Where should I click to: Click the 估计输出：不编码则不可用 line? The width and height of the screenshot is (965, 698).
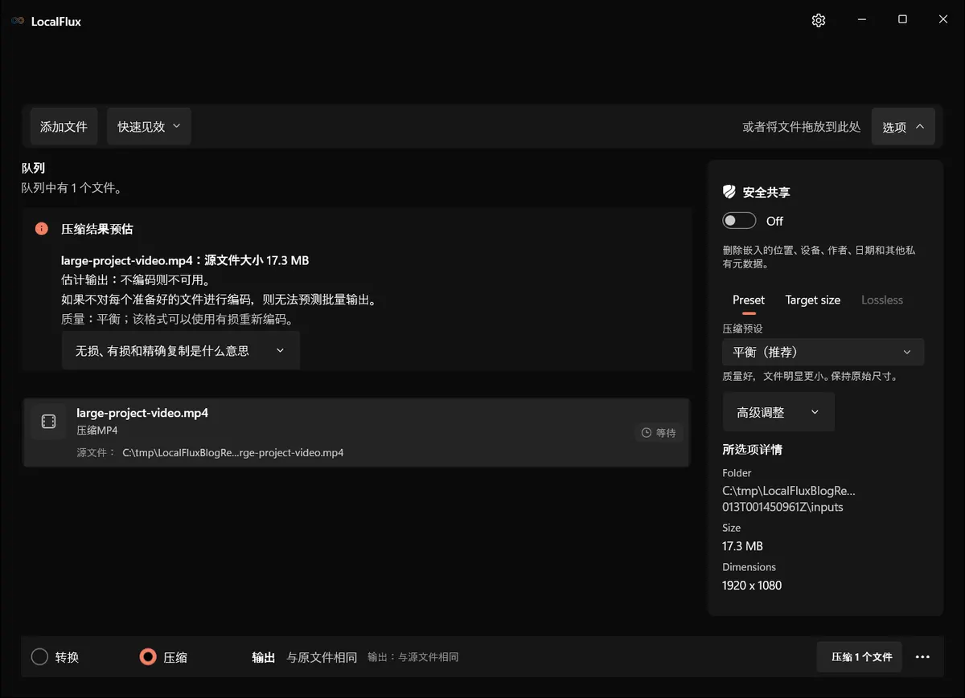pos(135,280)
